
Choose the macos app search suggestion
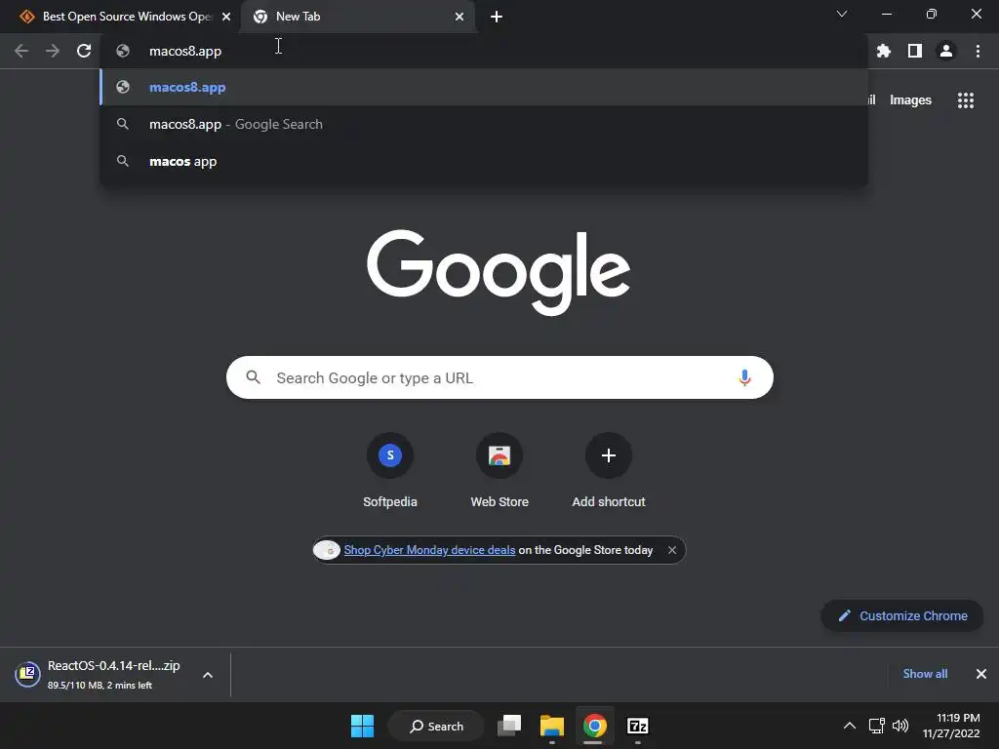484,161
